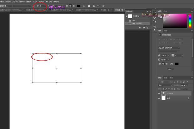This screenshot has height=129, width=194.
Task: Create a new snapshot with the camera icon
Action: (144, 28)
